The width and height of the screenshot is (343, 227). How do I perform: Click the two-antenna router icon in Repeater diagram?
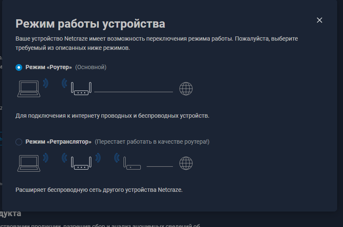(81, 163)
